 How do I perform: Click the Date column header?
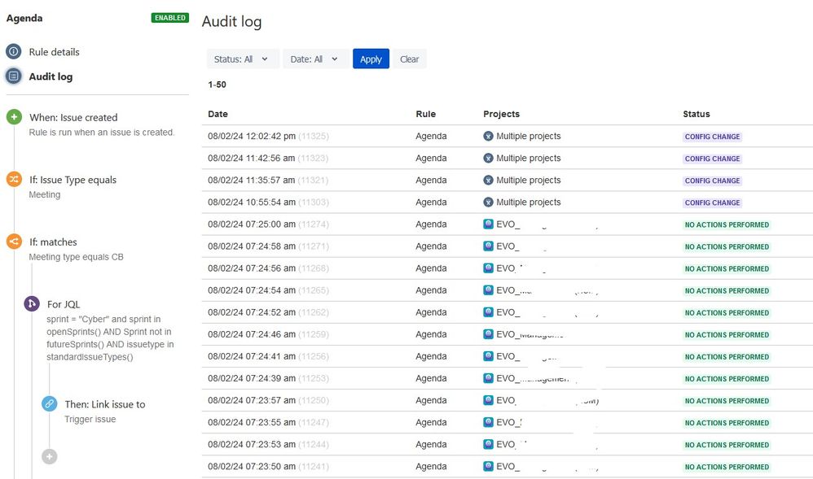(x=218, y=114)
